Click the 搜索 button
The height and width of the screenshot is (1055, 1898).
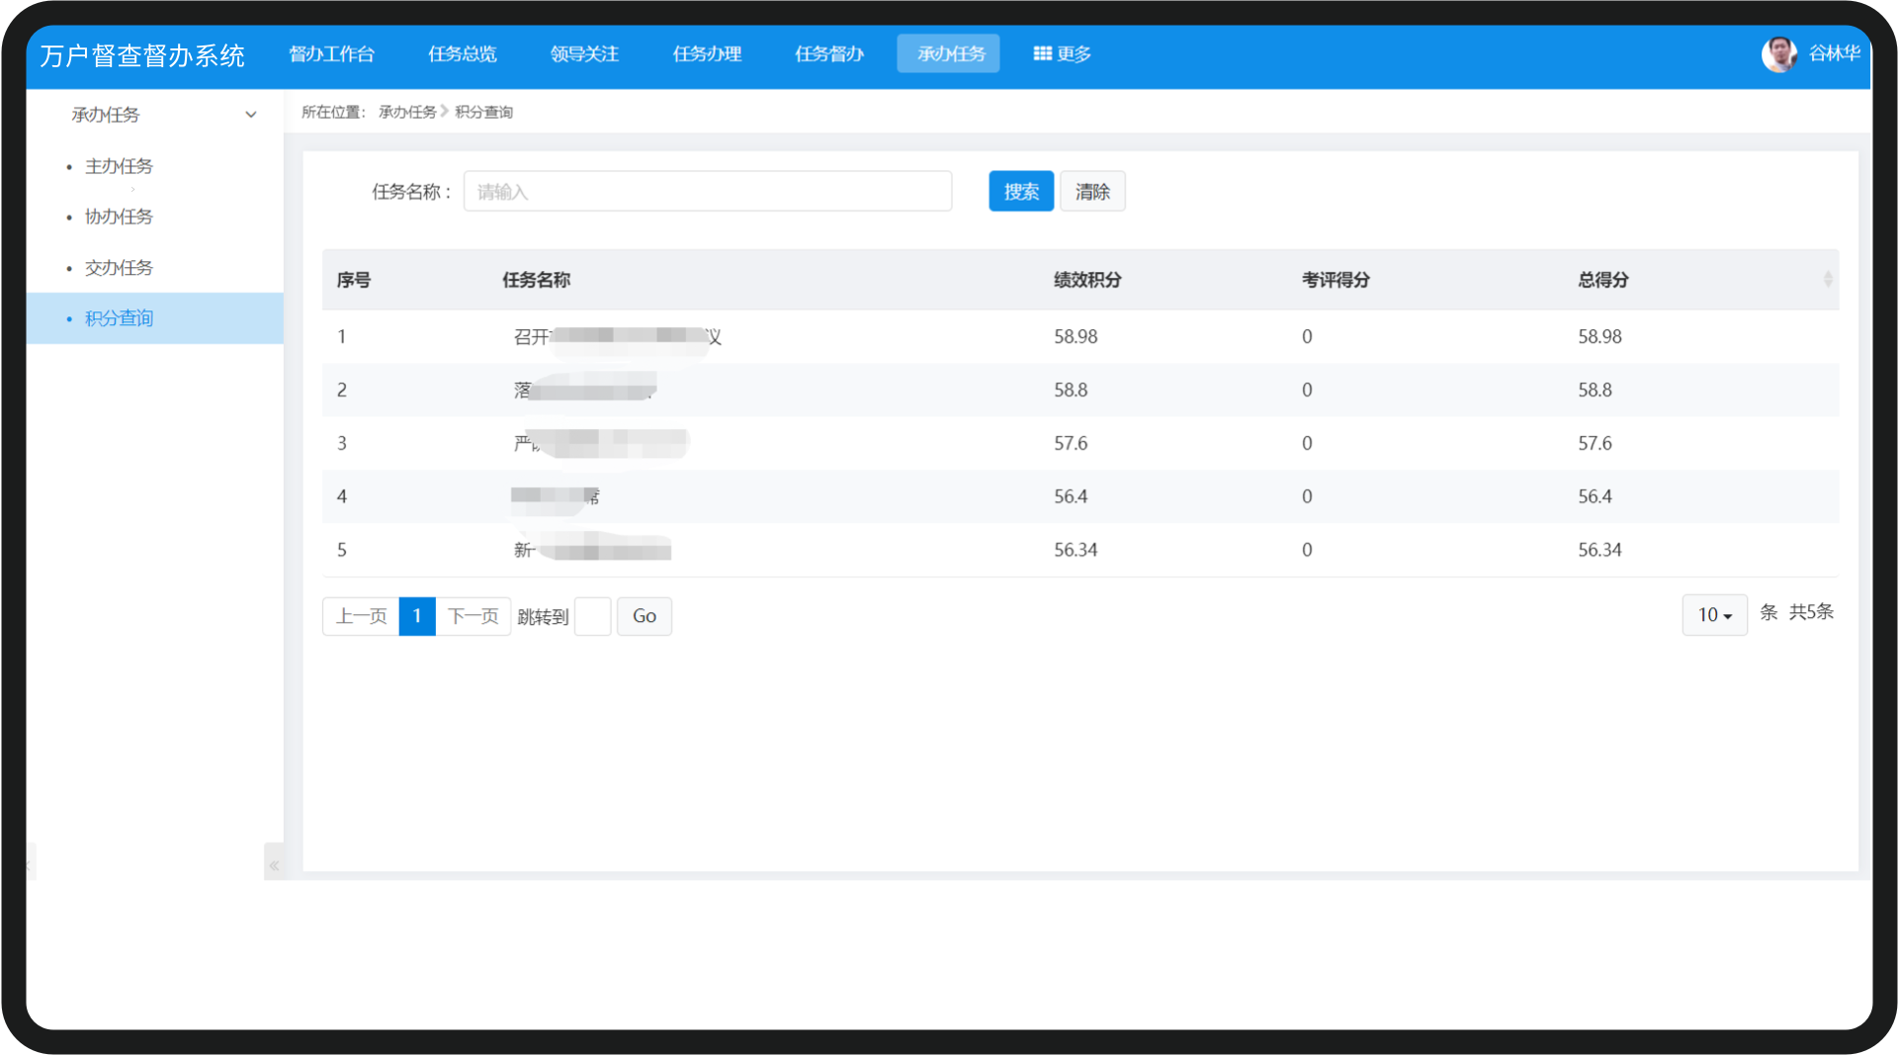1021,191
